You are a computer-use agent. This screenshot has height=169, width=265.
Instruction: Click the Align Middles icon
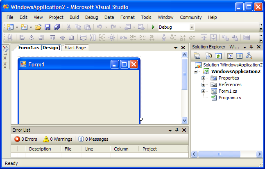coord(62,38)
